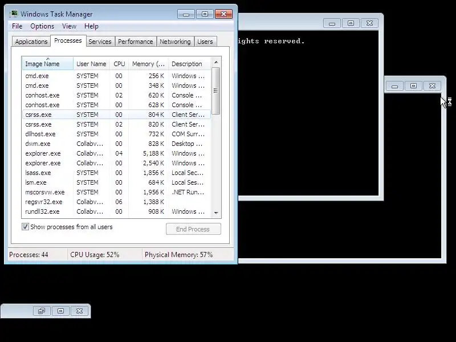Click Physical Memory: 57% status entry
This screenshot has width=456, height=342.
pos(179,255)
